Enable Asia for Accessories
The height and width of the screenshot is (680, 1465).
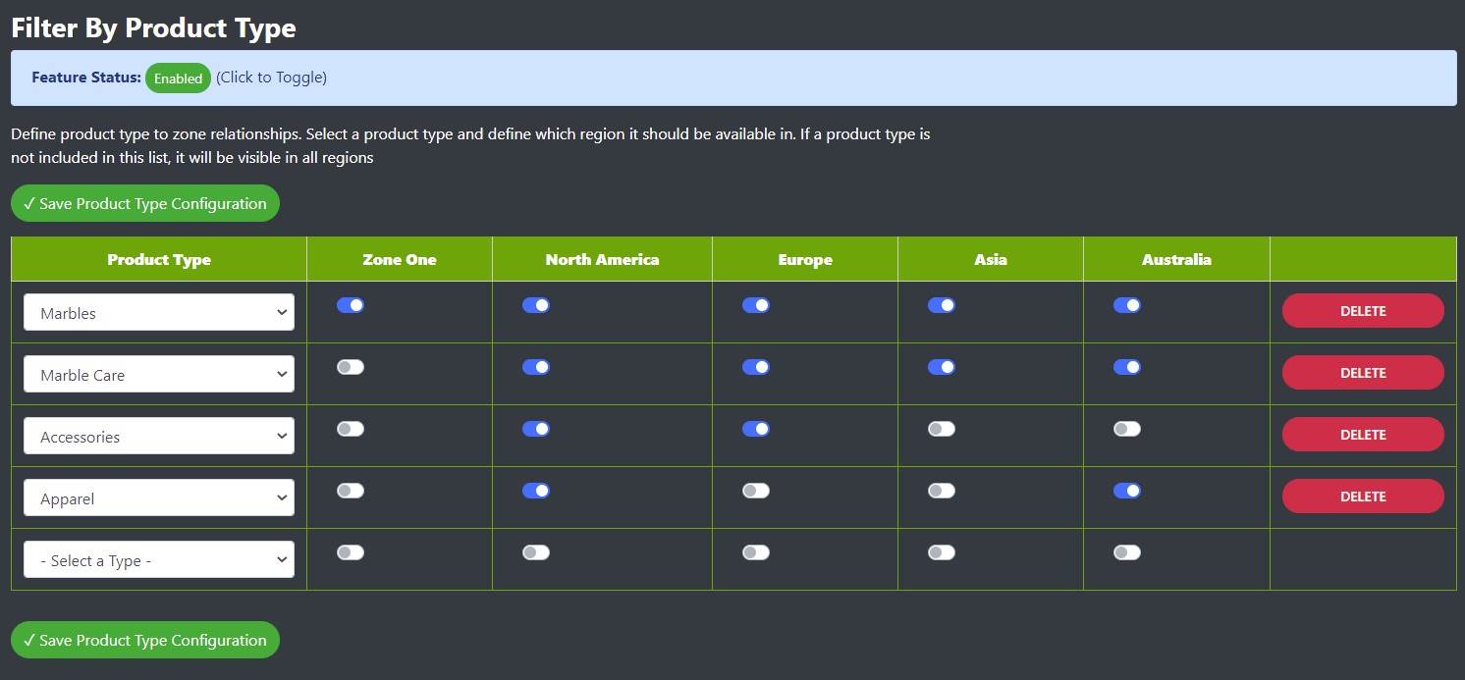pos(942,429)
